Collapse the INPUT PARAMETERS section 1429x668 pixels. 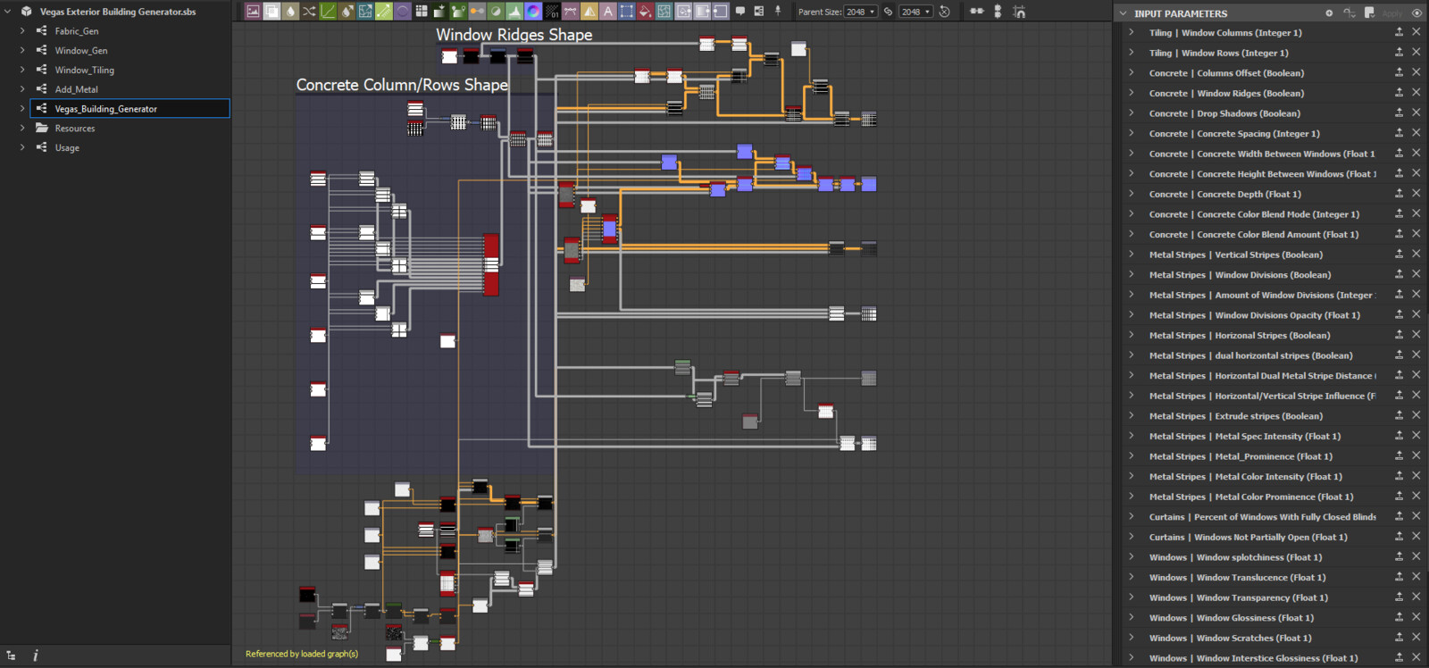tap(1124, 13)
